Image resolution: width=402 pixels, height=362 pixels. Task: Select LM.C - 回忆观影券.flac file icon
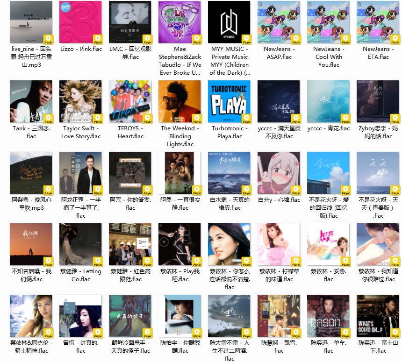point(130,22)
